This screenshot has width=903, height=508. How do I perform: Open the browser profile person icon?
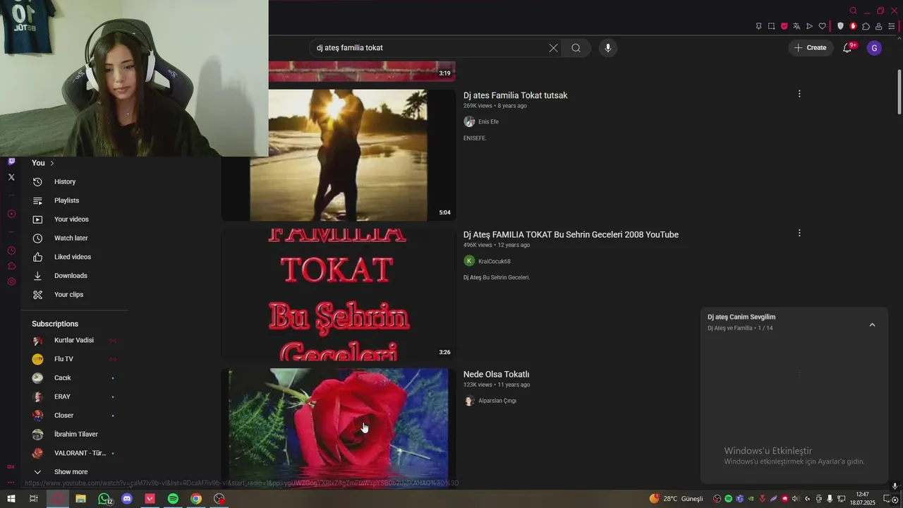[878, 26]
